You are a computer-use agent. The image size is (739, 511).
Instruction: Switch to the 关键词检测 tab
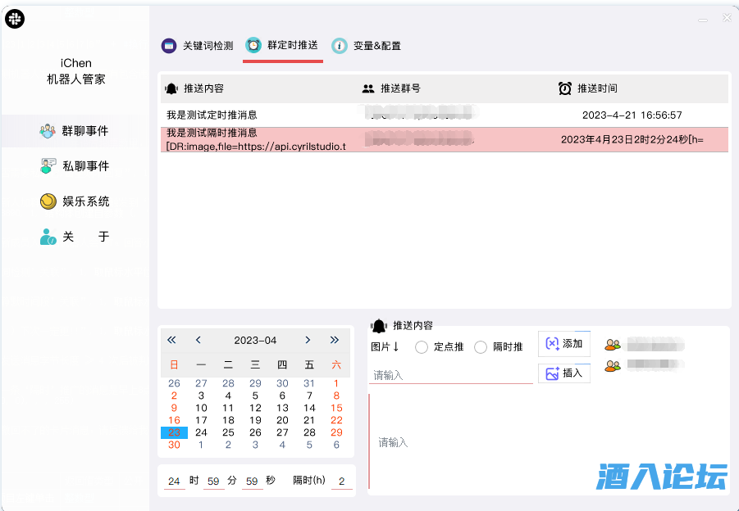(198, 46)
